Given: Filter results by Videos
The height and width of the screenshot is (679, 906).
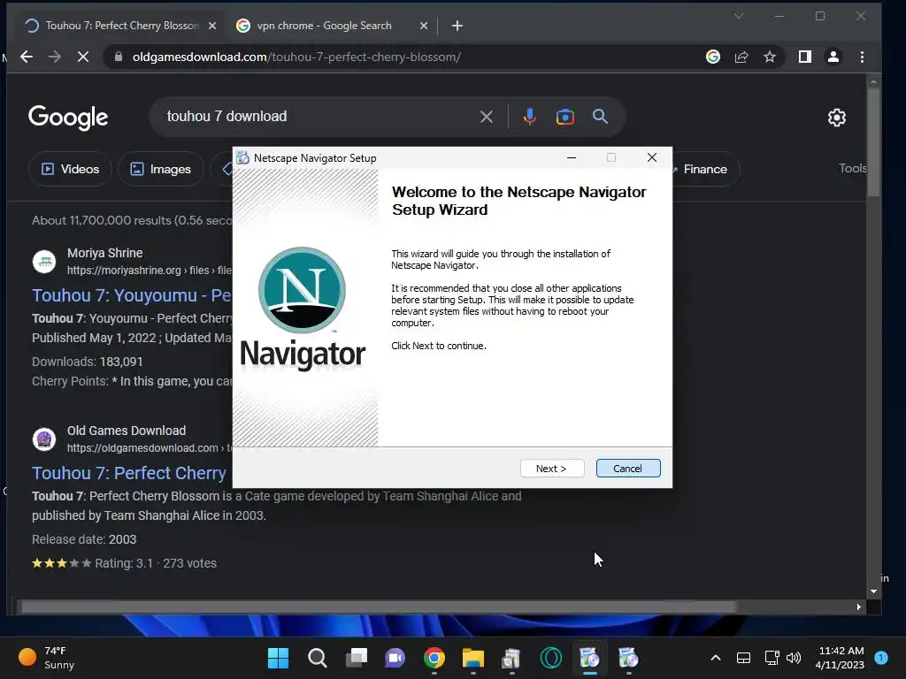Looking at the screenshot, I should [70, 169].
